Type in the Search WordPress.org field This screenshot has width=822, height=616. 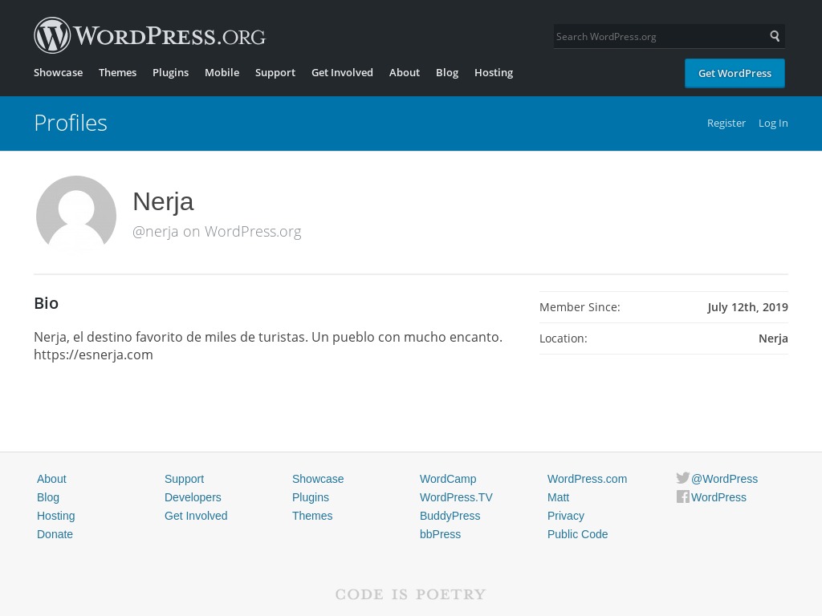point(658,36)
